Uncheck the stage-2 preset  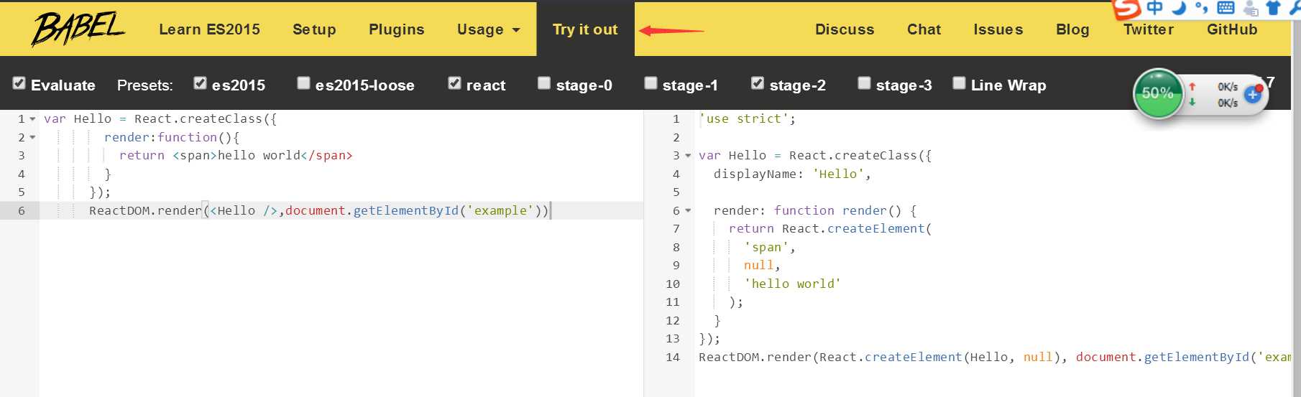click(758, 83)
